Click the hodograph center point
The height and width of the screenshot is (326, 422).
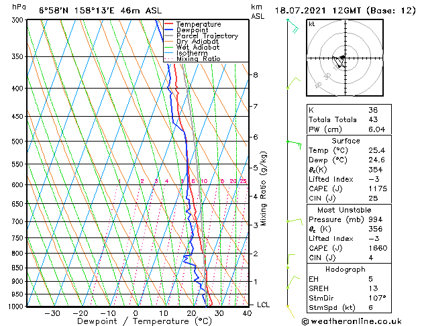pos(346,58)
